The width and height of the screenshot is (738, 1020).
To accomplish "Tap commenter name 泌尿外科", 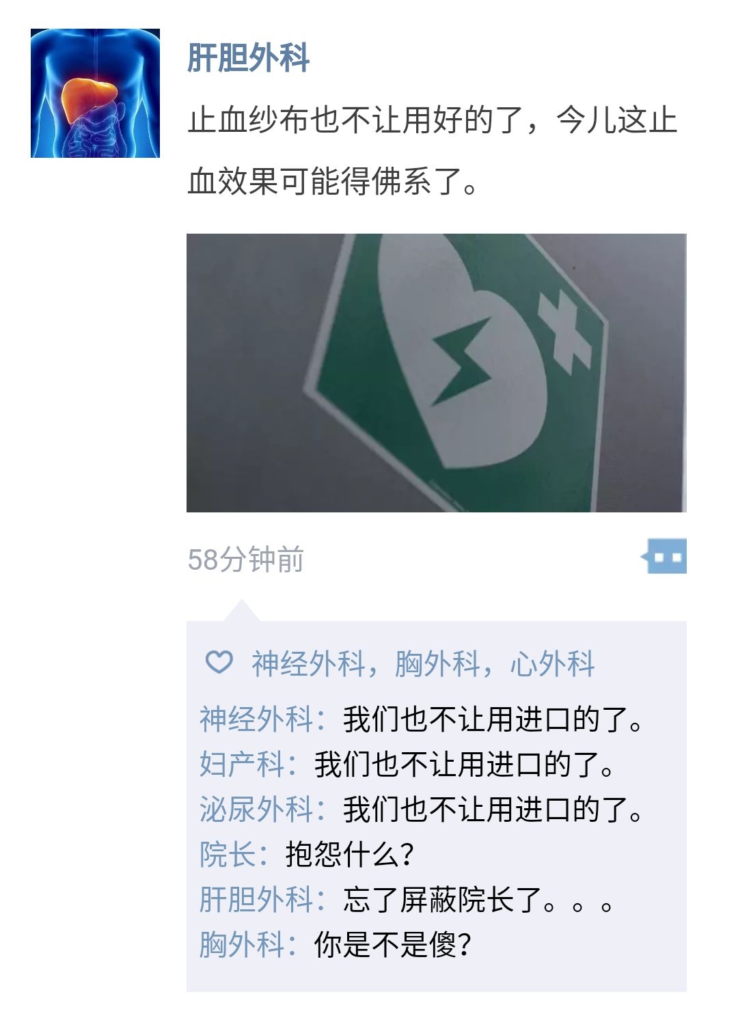I will (x=257, y=810).
